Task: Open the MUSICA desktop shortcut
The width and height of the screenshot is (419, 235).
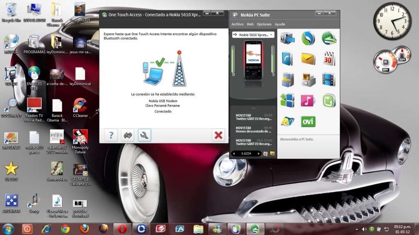Action: pyautogui.click(x=11, y=44)
